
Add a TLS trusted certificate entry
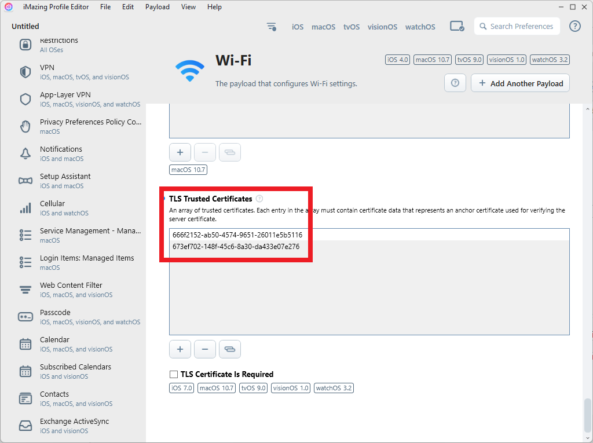[180, 349]
